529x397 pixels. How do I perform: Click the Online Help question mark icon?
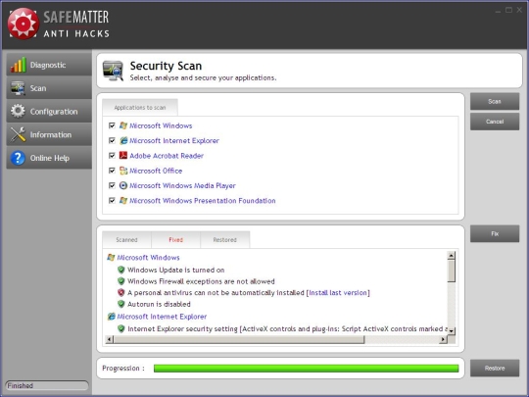18,158
